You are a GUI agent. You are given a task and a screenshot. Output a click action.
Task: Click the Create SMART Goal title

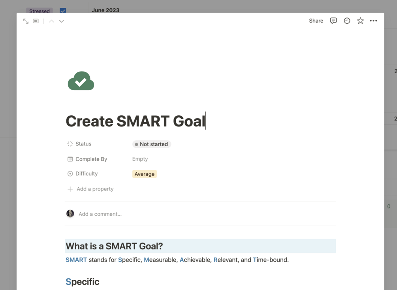point(135,121)
